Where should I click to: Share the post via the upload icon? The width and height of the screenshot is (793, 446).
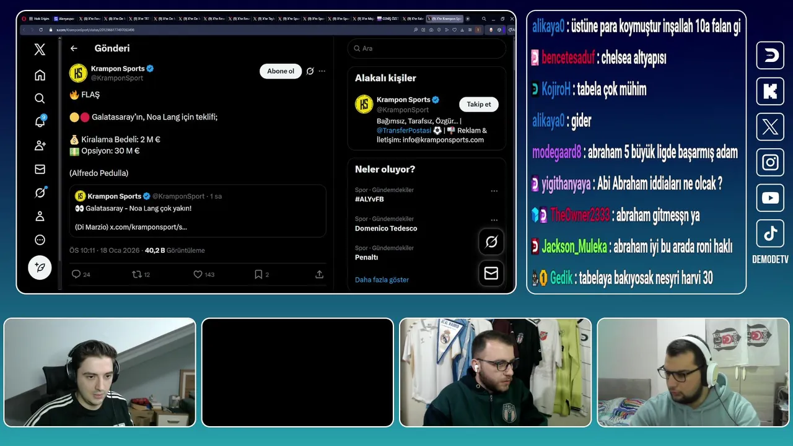(320, 274)
